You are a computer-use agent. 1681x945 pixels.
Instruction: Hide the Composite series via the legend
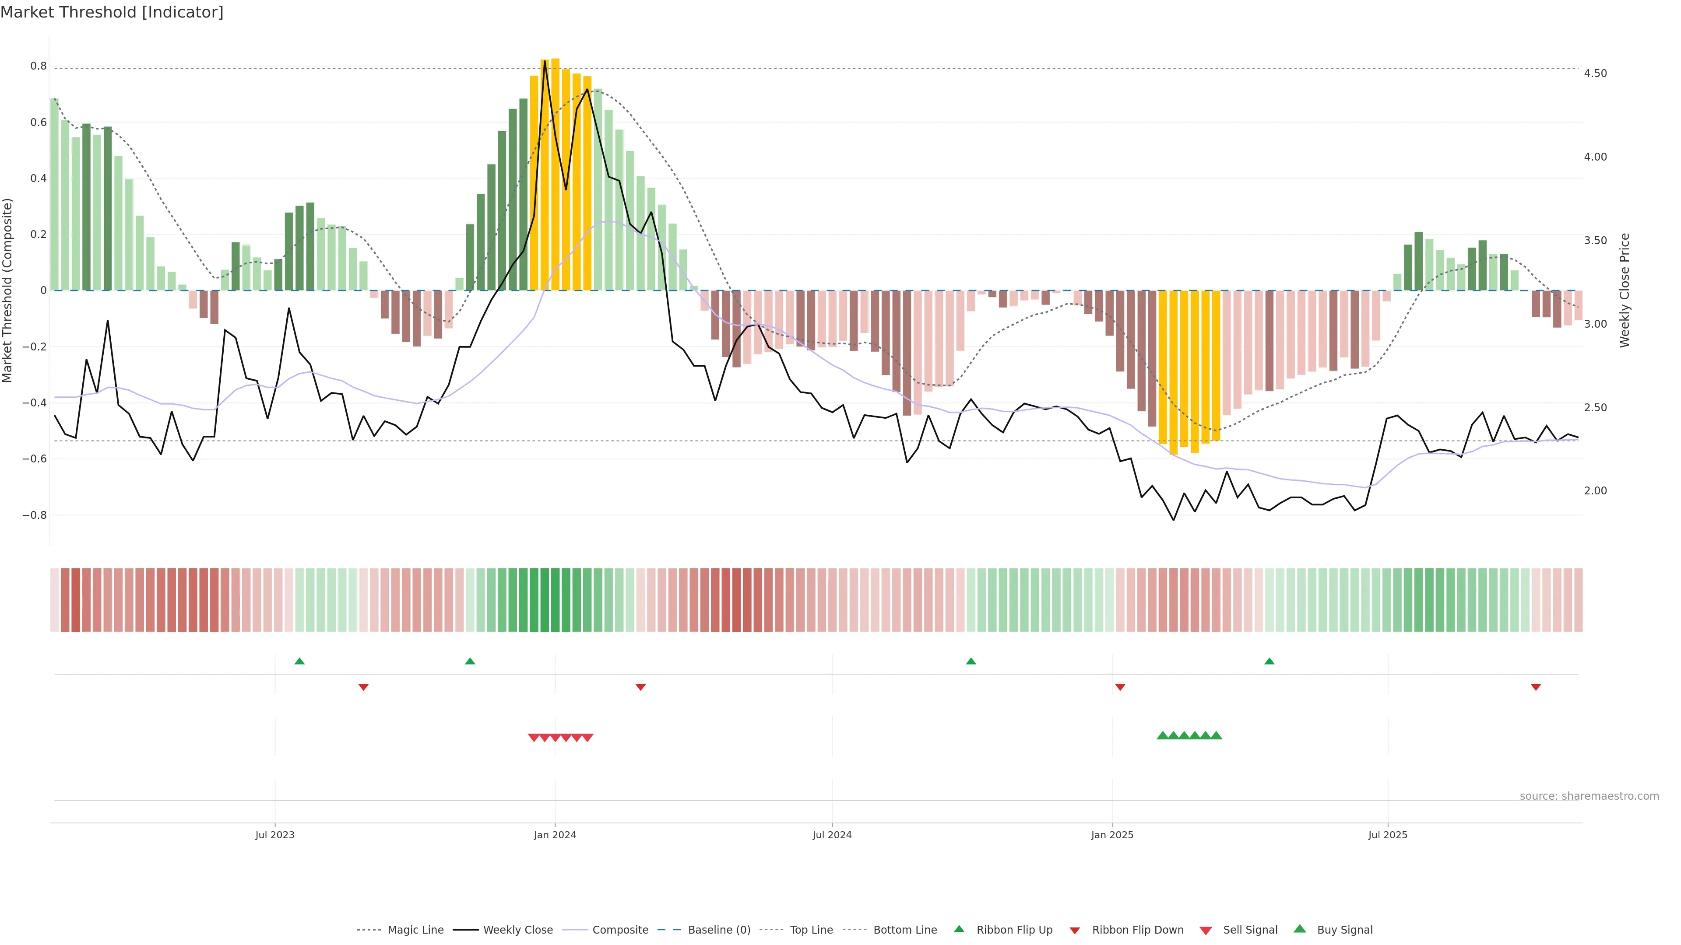coord(620,929)
